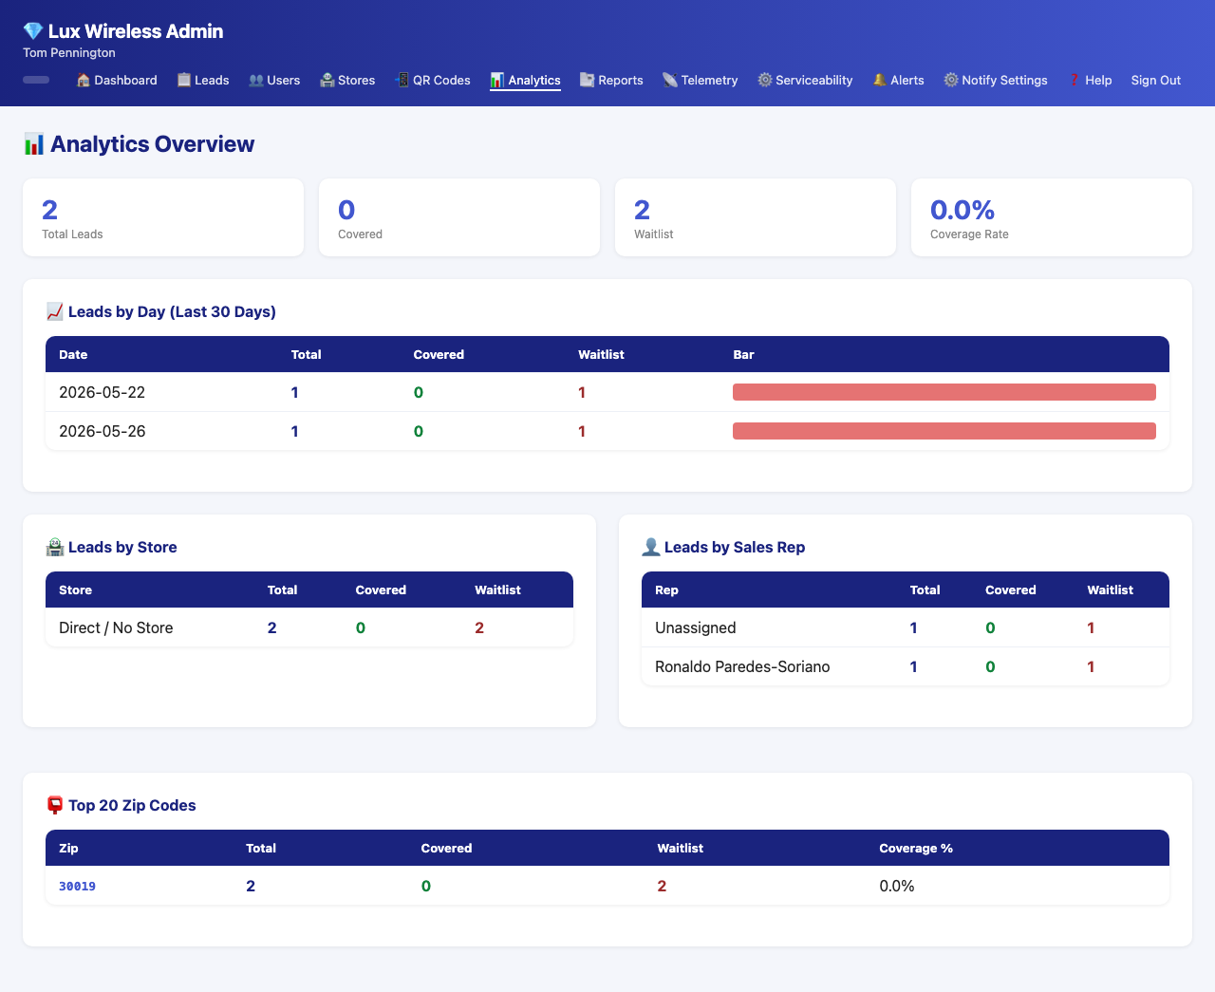Image resolution: width=1215 pixels, height=992 pixels.
Task: Go to Telemetry
Action: point(701,80)
